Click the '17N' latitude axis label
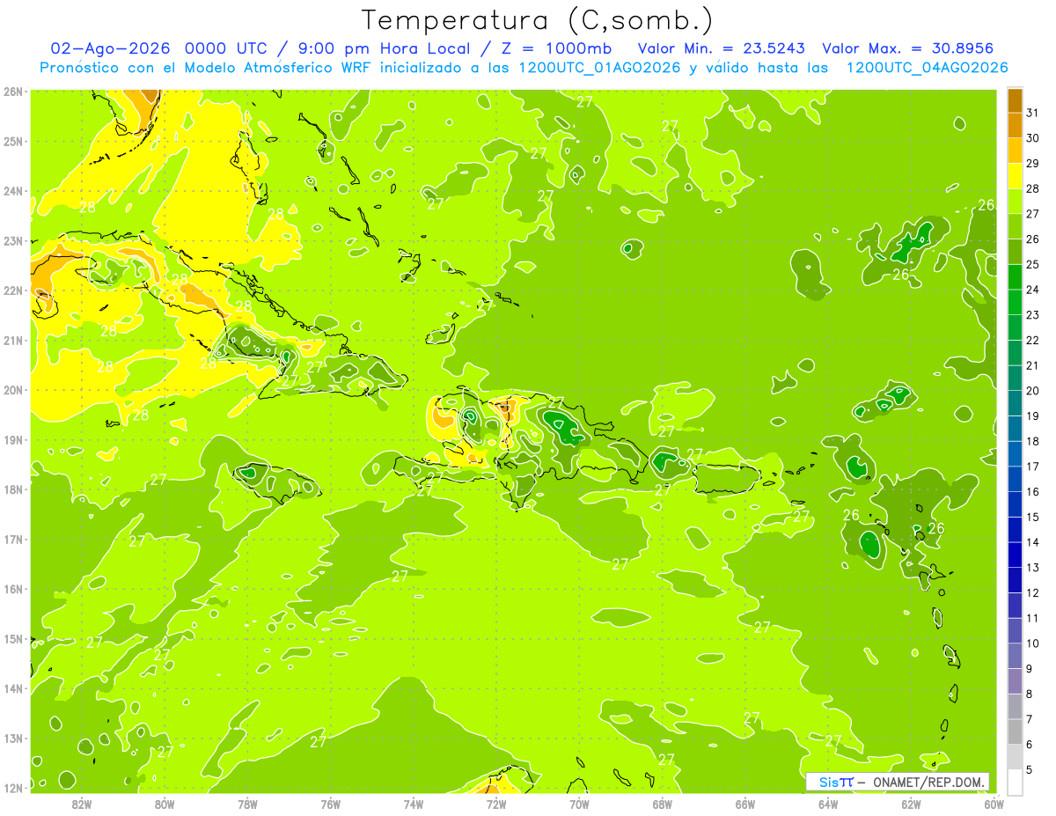1056x816 pixels. (x=13, y=539)
